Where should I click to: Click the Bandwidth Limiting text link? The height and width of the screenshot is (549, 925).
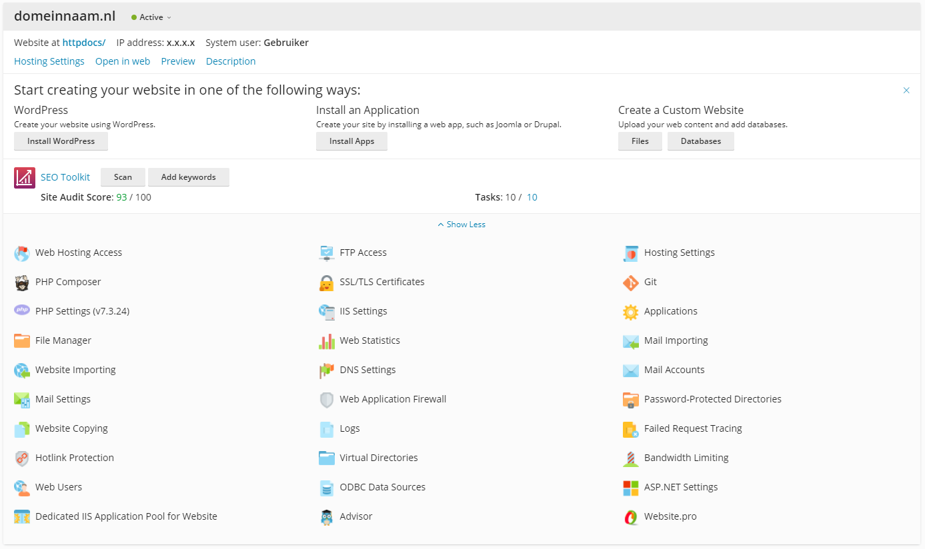pyautogui.click(x=686, y=458)
